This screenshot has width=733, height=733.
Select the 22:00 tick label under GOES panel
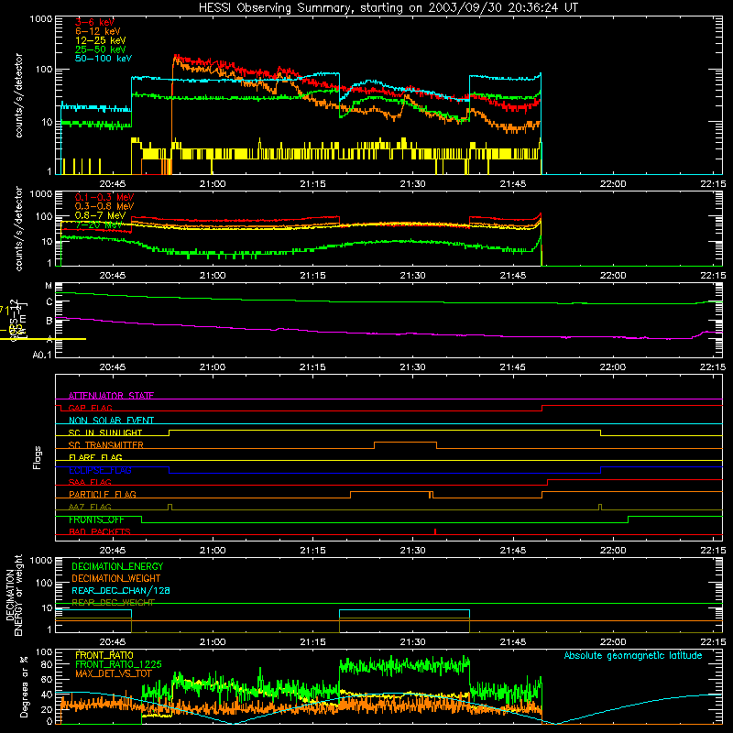tap(613, 367)
